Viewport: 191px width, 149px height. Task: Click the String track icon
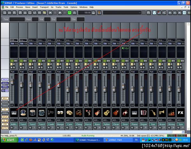(171, 112)
